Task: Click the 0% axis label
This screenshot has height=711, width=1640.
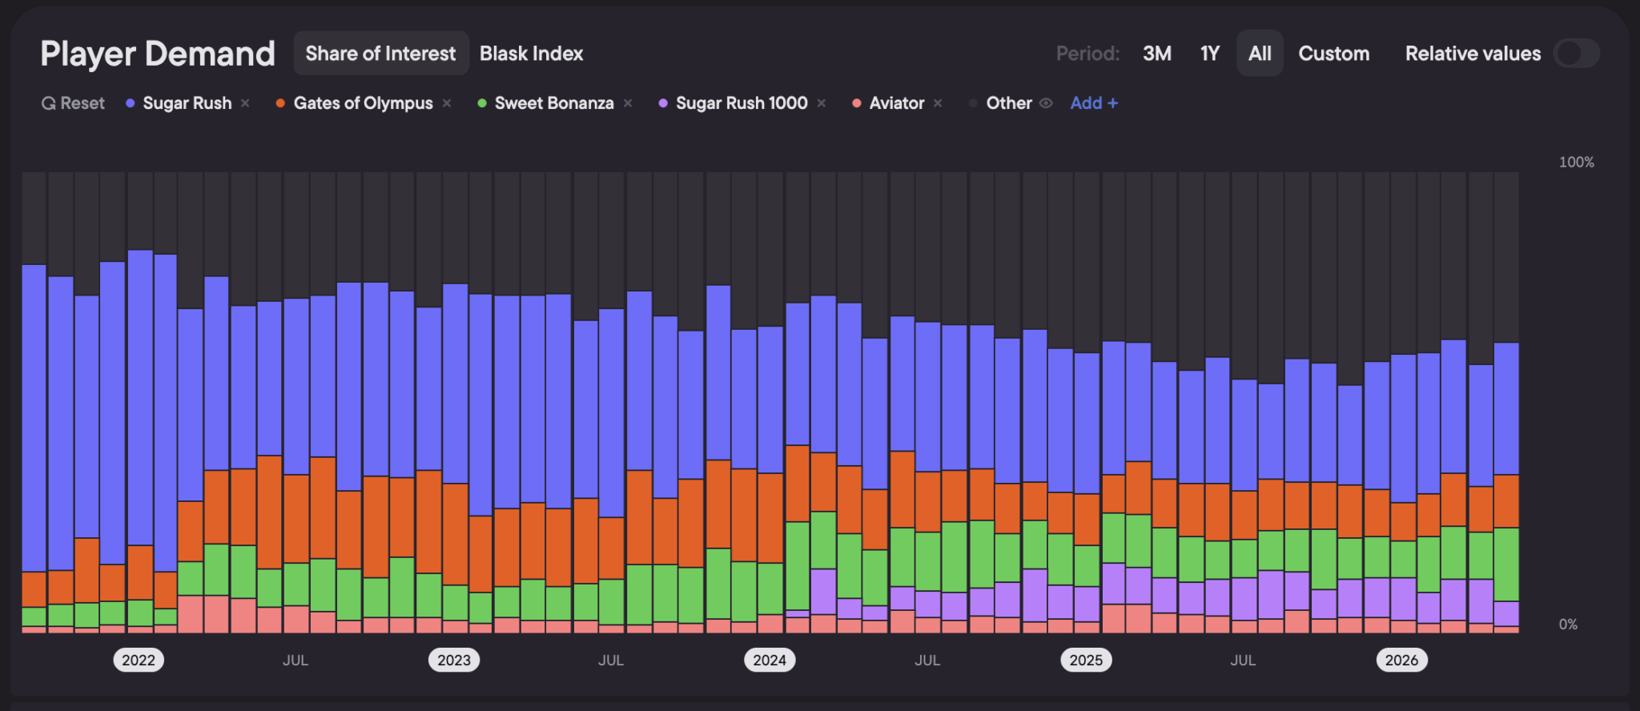Action: [x=1568, y=625]
